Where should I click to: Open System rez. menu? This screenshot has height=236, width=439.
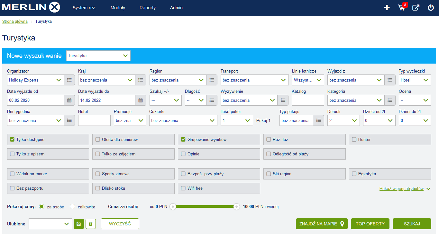click(84, 8)
